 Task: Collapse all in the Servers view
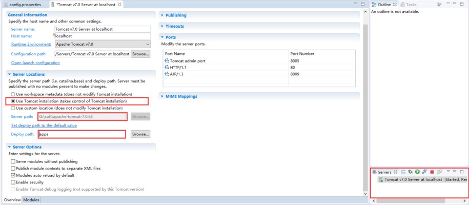click(x=403, y=172)
